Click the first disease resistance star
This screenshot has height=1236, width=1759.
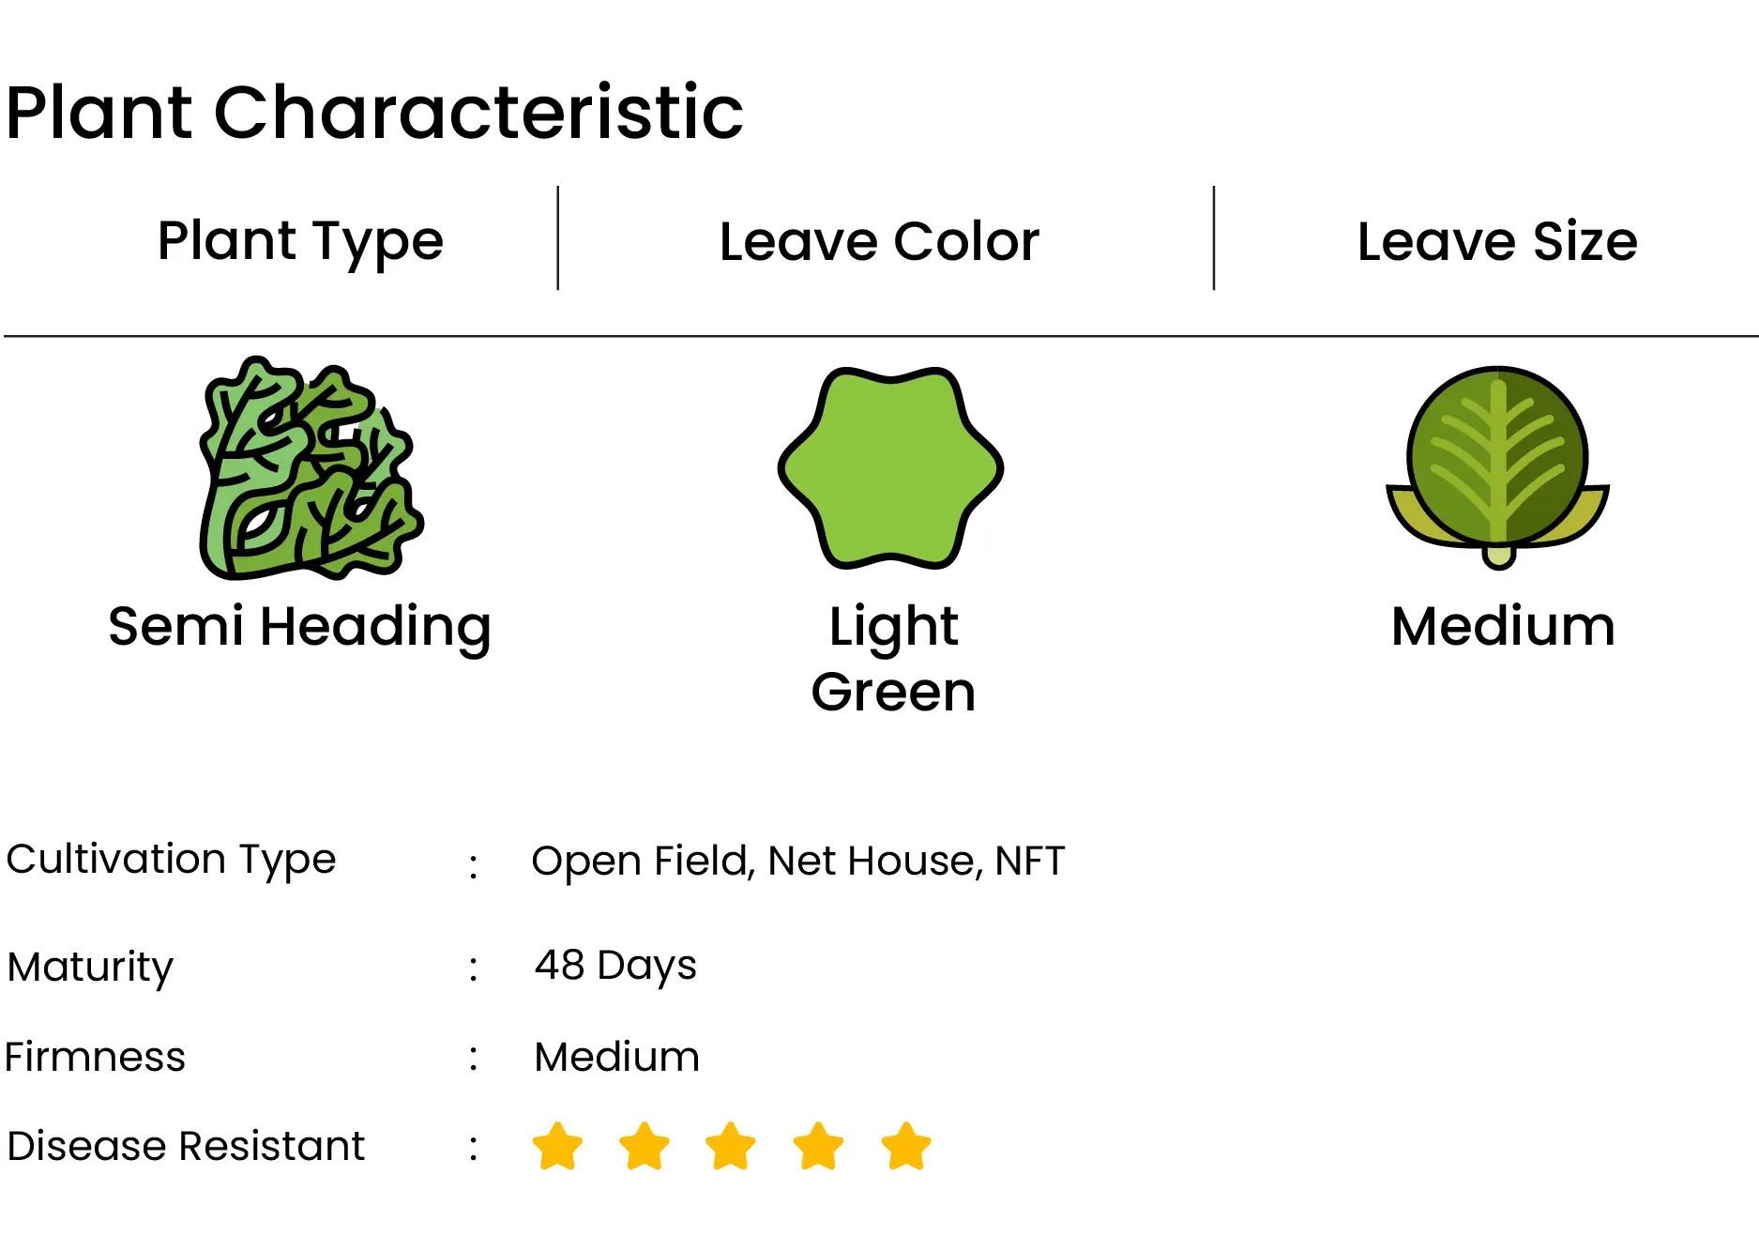point(557,1146)
